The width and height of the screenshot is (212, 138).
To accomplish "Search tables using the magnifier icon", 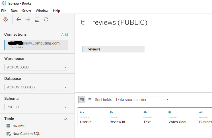I will pos(65,119).
